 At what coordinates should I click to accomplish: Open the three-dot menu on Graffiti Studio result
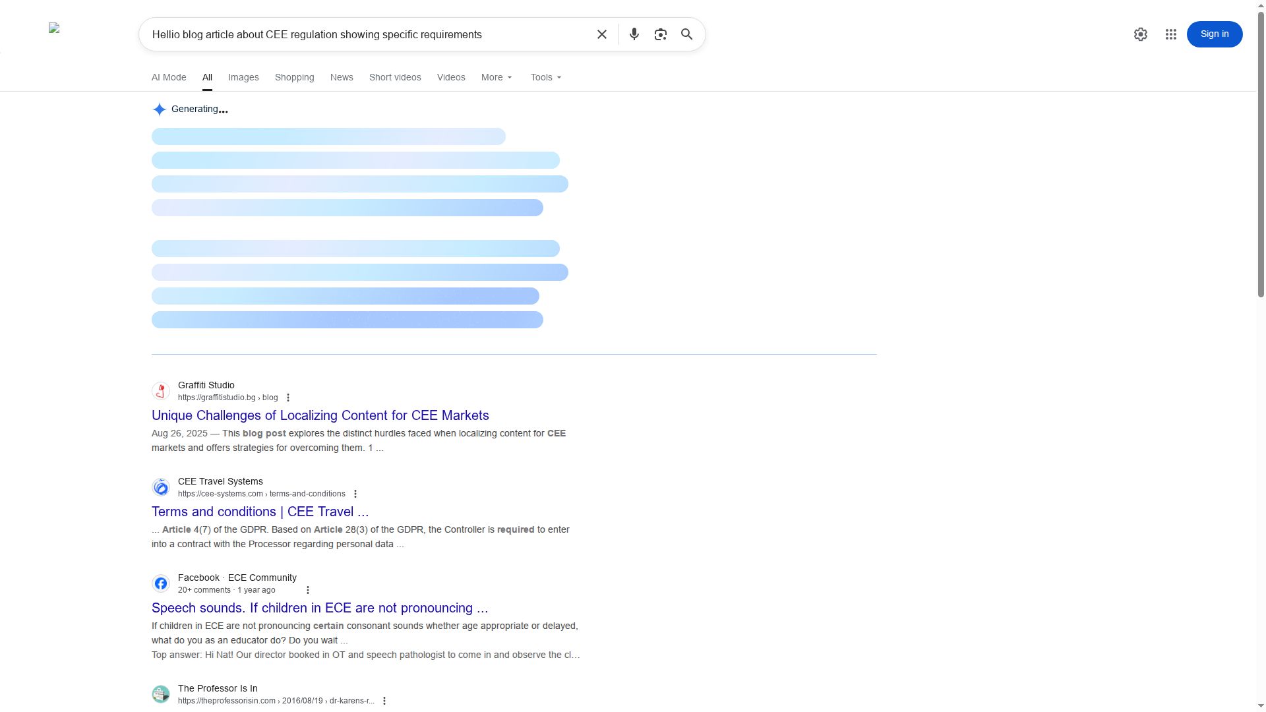(288, 397)
